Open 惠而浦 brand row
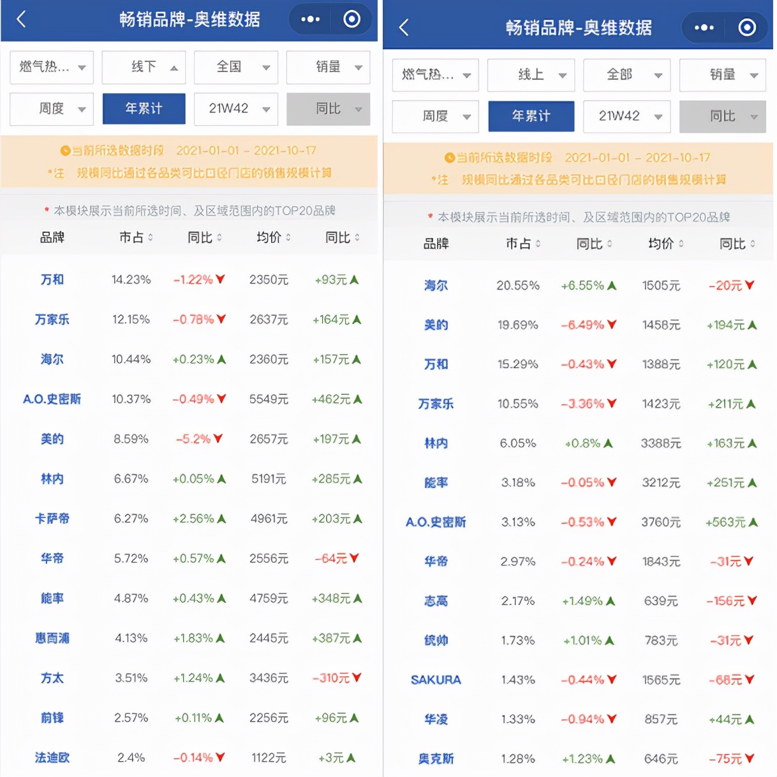Screen dimensions: 777x777 click(52, 638)
